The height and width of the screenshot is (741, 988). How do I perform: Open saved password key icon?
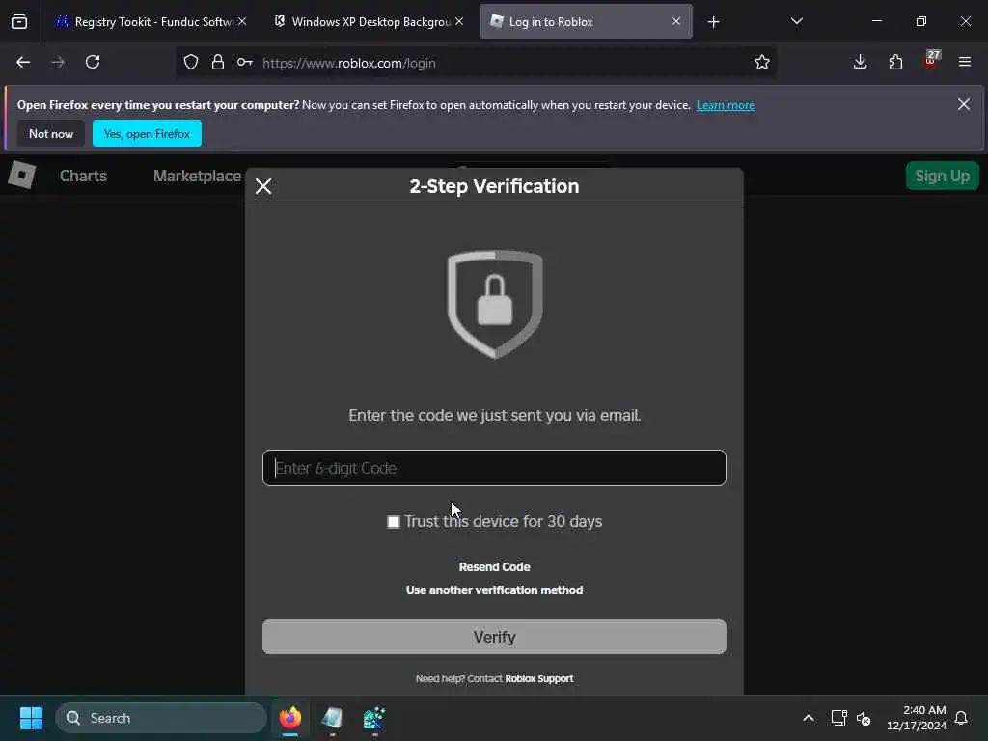tap(244, 63)
